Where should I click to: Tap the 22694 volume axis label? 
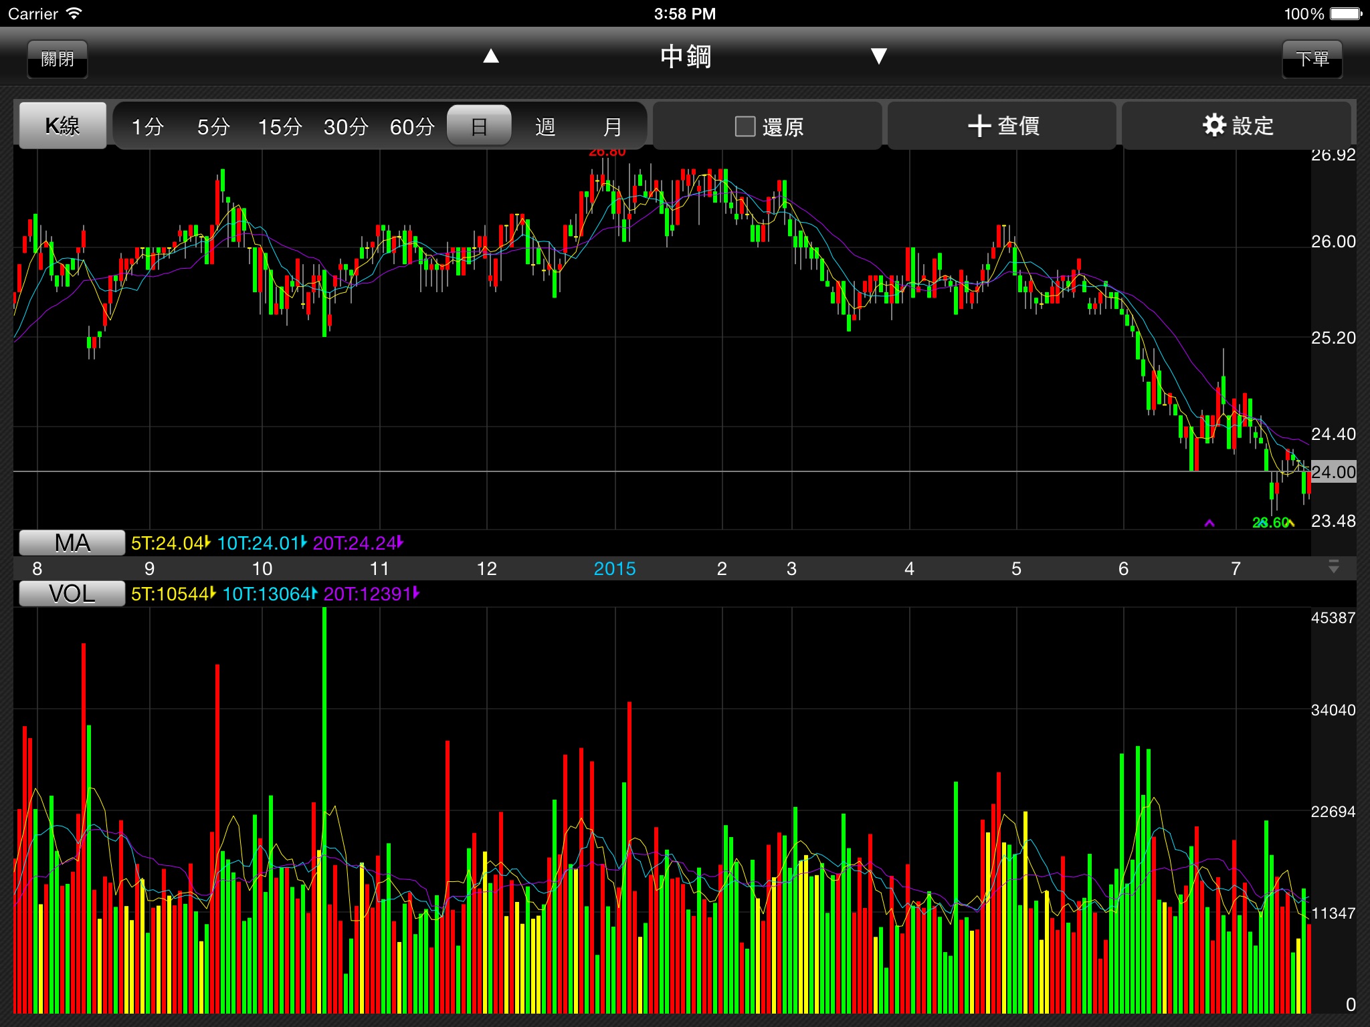point(1333,812)
